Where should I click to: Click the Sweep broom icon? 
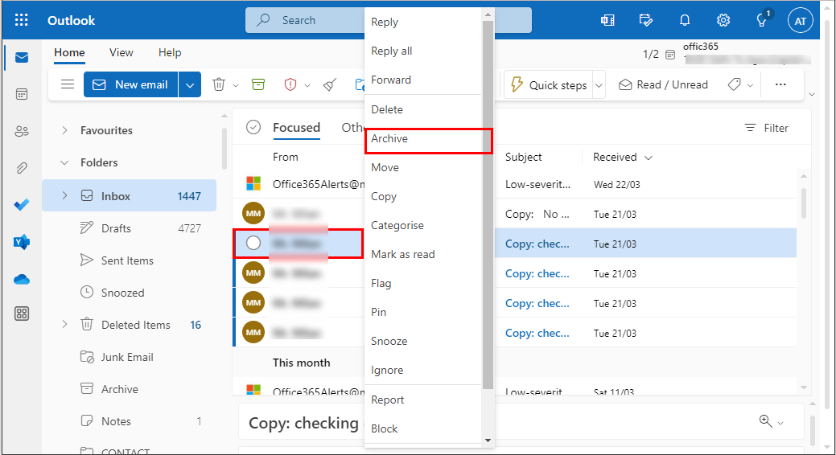[x=330, y=84]
